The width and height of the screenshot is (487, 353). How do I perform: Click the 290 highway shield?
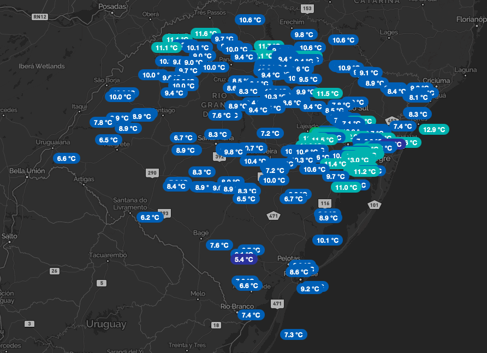(152, 173)
